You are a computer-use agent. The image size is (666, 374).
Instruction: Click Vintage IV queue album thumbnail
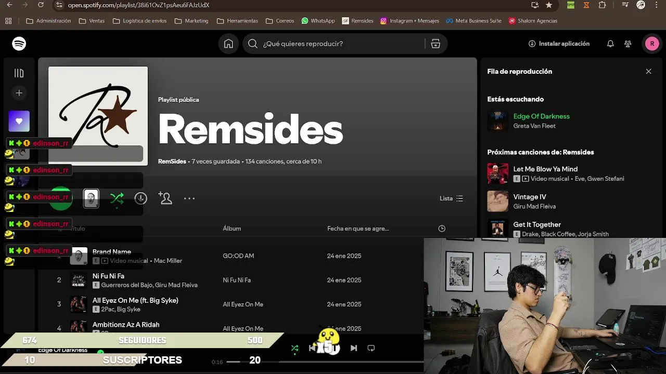(x=497, y=201)
